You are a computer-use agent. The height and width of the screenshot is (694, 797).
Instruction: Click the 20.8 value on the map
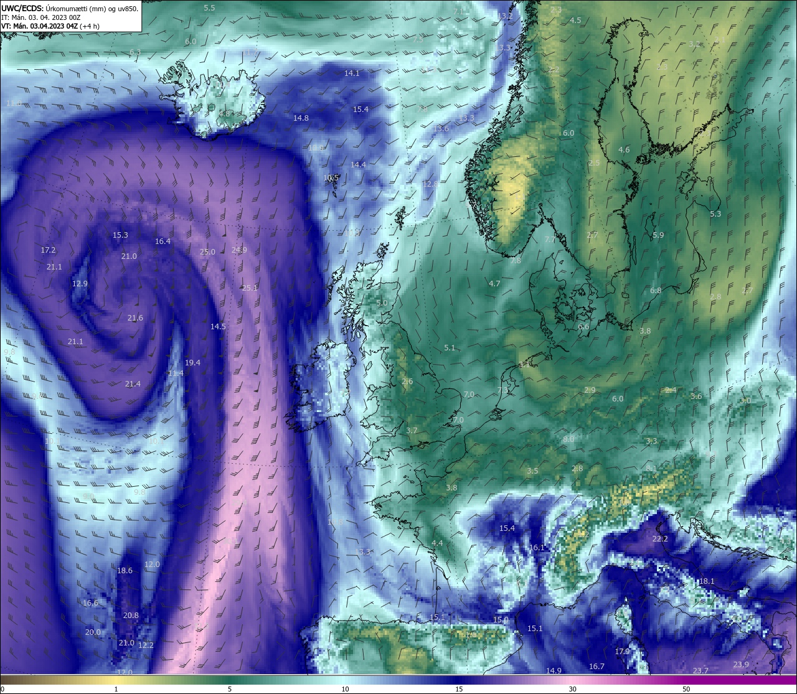point(131,616)
